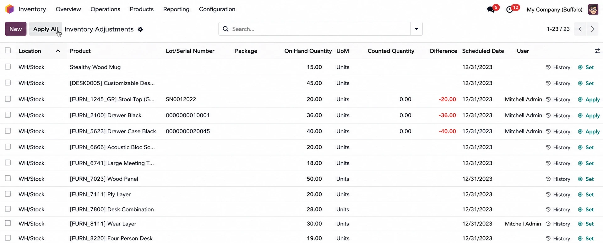Screen dimensions: 603x243
Task: Check the Customizable Desk row checkbox
Action: (x=8, y=83)
